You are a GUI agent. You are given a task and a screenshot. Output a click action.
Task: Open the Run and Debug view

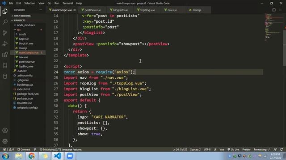(x=5, y=44)
